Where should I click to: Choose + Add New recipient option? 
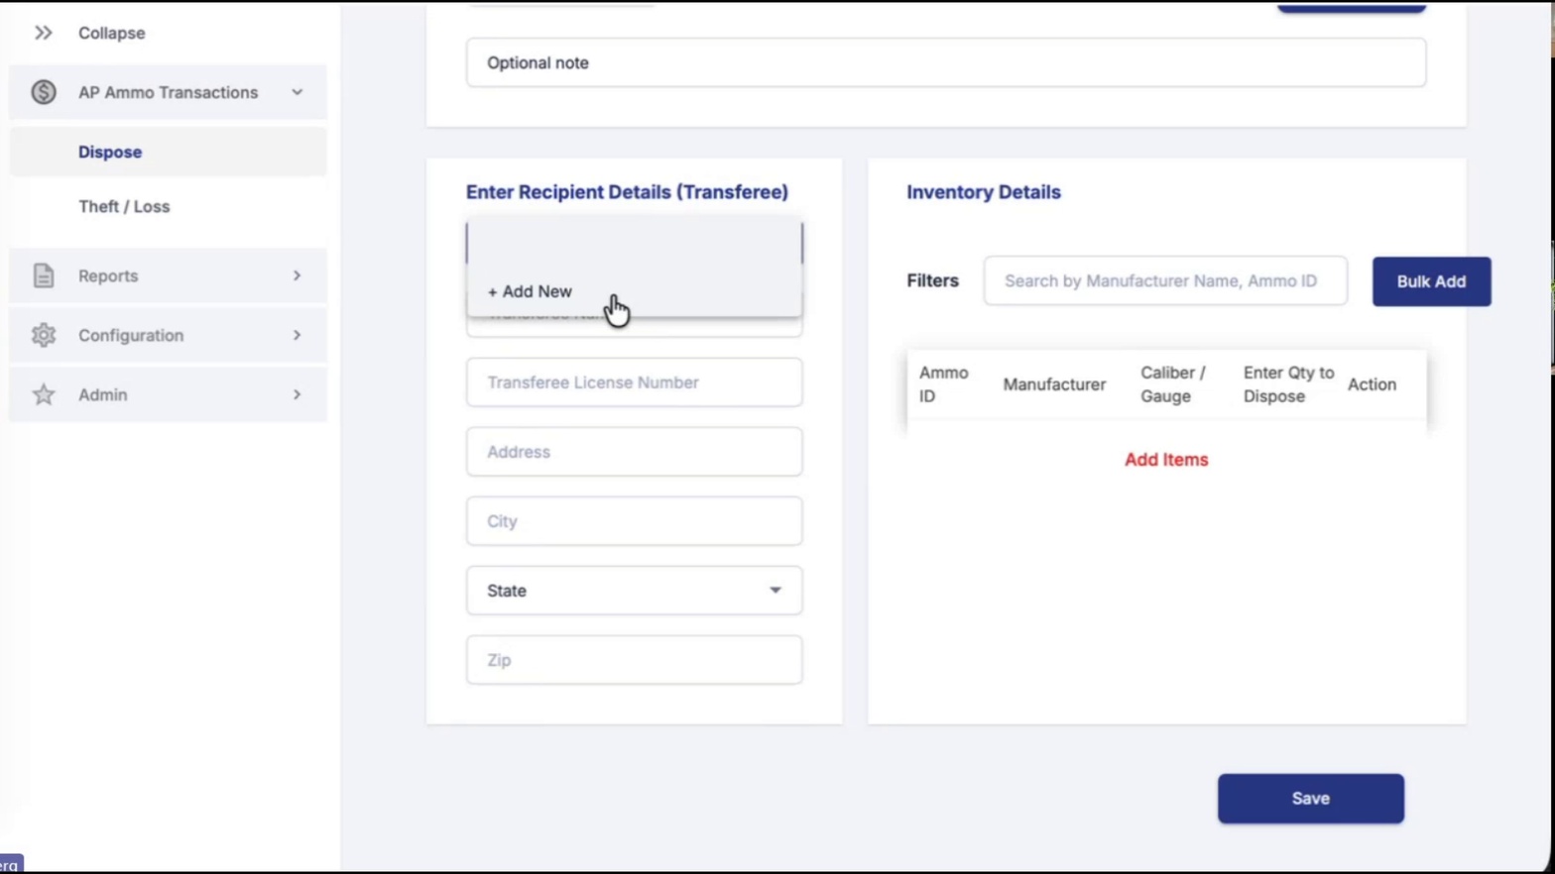pos(634,291)
